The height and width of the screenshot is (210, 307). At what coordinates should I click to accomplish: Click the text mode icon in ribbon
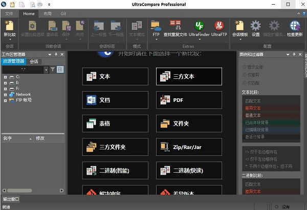tap(137, 26)
